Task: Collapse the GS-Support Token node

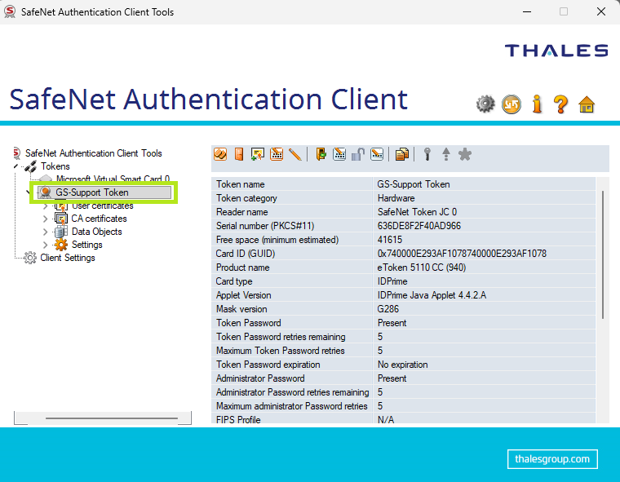Action: click(x=28, y=192)
